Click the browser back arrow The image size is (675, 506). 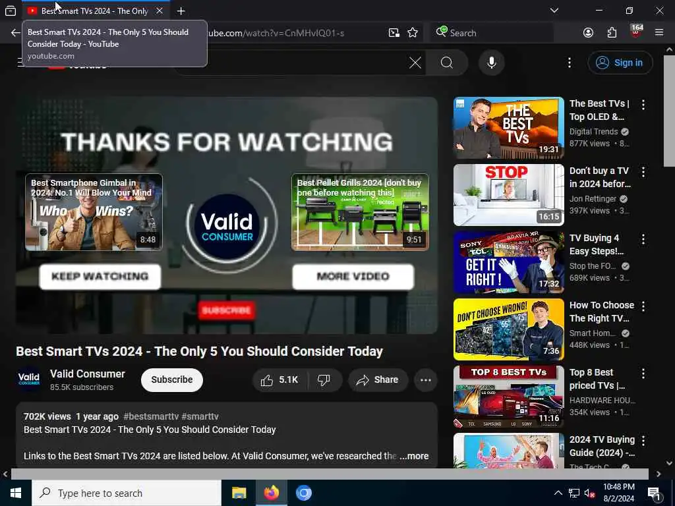tap(16, 33)
